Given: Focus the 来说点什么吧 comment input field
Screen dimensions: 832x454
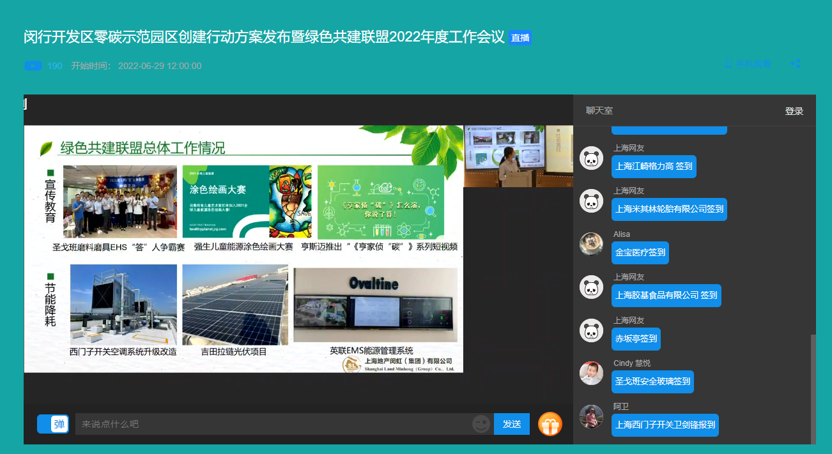Looking at the screenshot, I should (273, 424).
